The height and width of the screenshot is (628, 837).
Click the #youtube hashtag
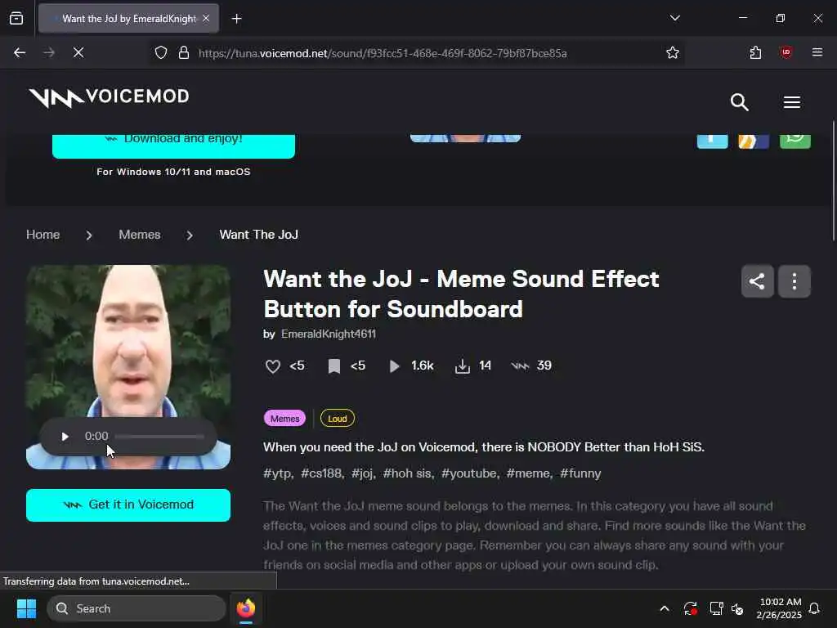click(469, 473)
